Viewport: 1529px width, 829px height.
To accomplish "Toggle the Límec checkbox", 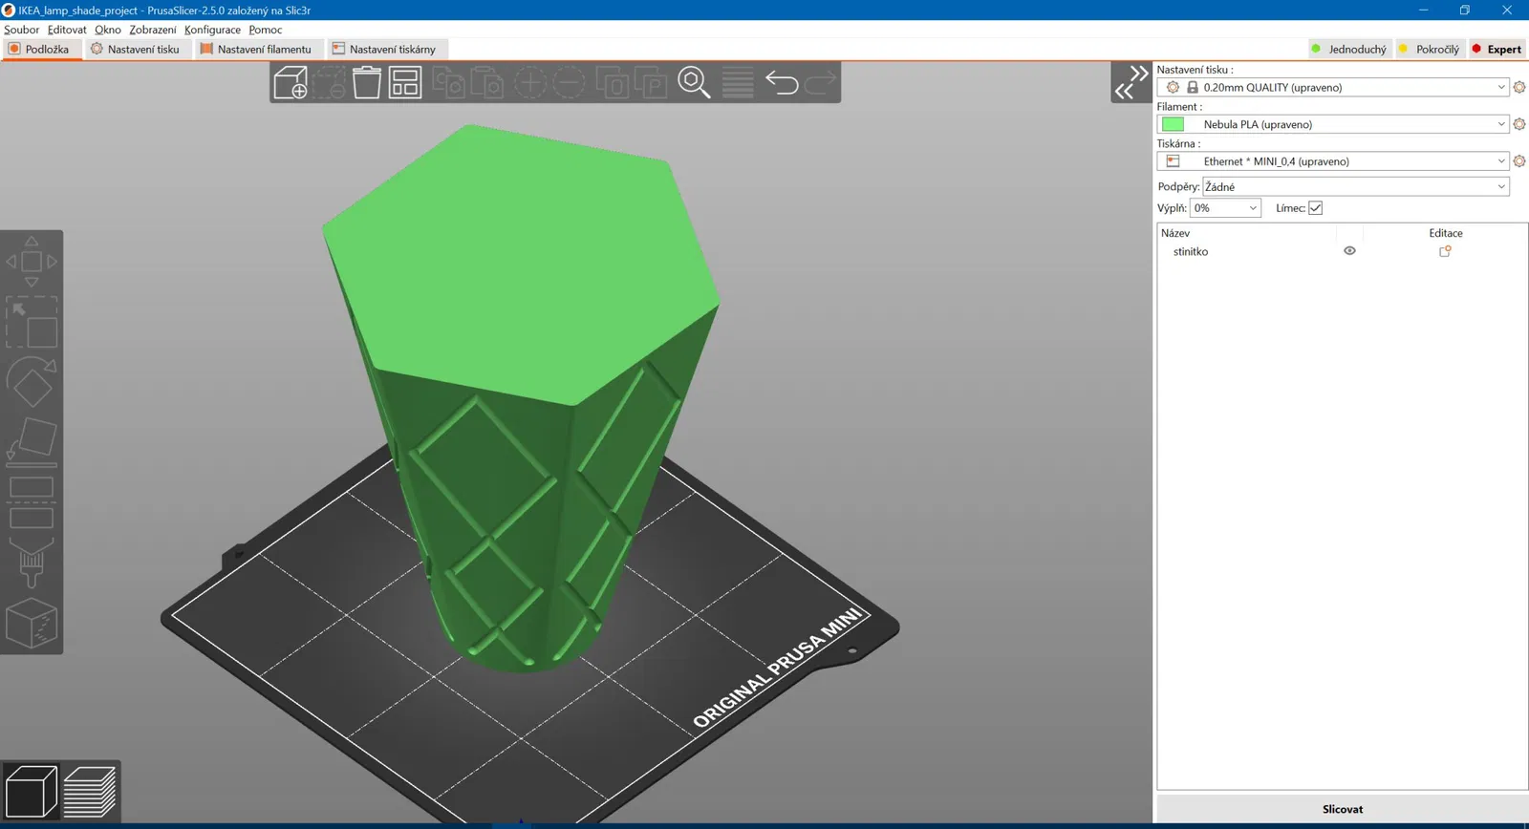I will [x=1315, y=208].
